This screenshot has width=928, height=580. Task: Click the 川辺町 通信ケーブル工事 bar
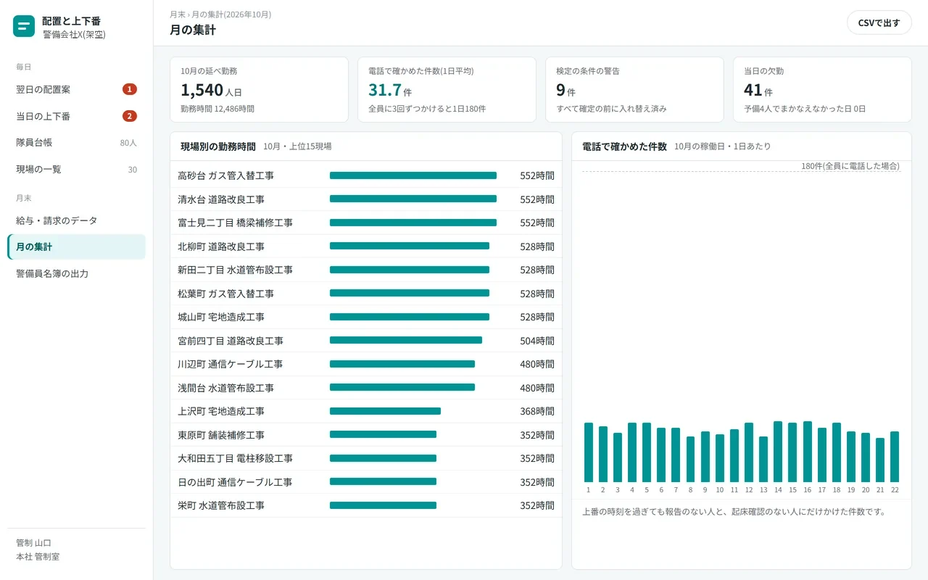(402, 364)
